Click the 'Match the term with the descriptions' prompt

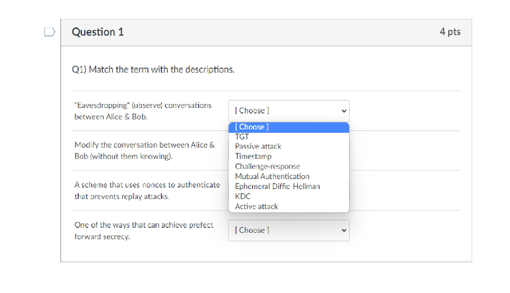point(153,70)
